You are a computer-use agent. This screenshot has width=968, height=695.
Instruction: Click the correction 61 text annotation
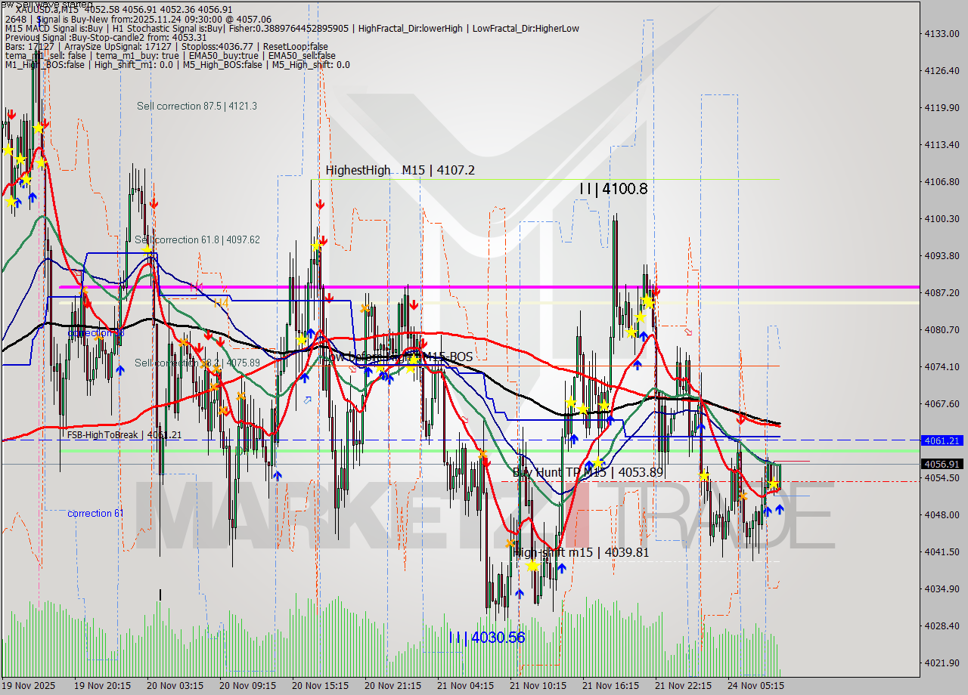tap(95, 513)
